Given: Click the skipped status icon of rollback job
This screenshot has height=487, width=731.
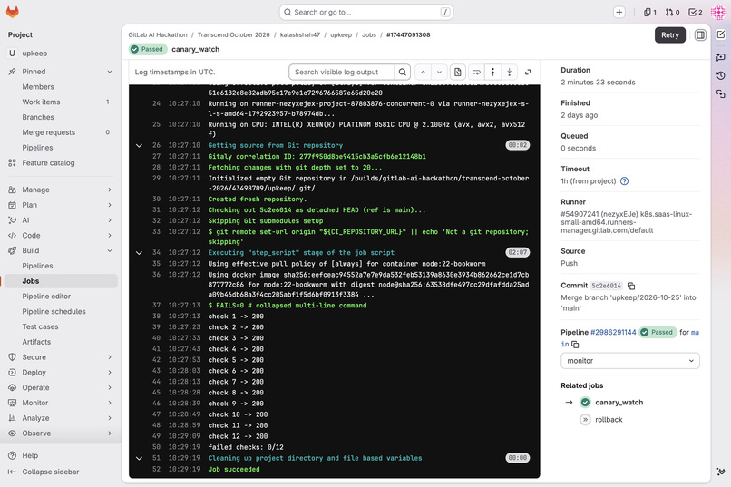Looking at the screenshot, I should click(585, 419).
